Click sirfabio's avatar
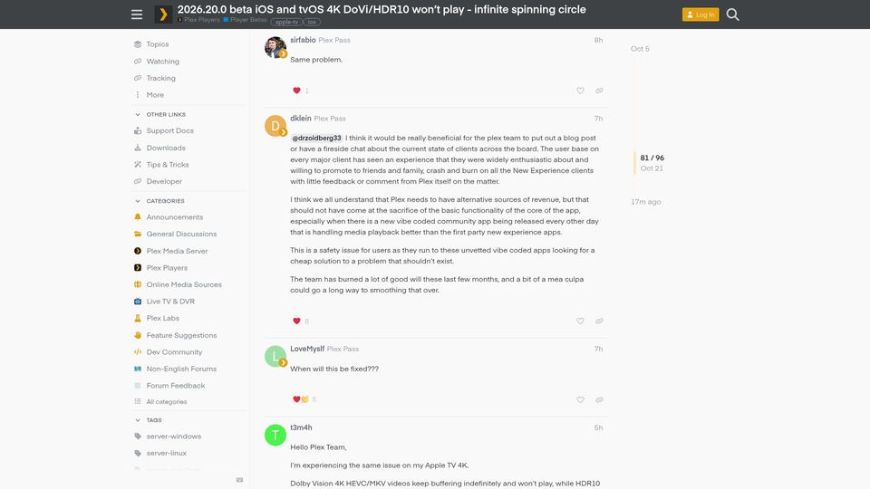Viewport: 870px width, 489px height. [275, 48]
